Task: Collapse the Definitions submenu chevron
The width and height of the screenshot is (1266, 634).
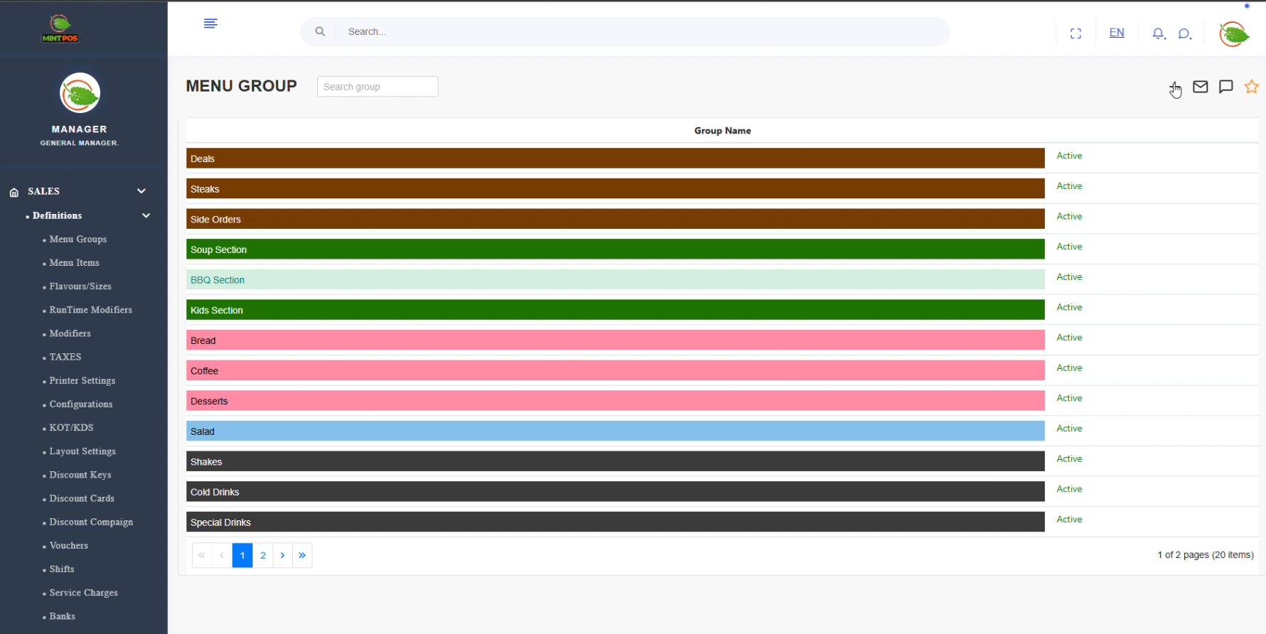Action: pos(146,215)
